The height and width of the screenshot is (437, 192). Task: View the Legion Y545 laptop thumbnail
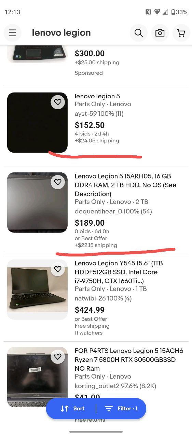(37, 290)
